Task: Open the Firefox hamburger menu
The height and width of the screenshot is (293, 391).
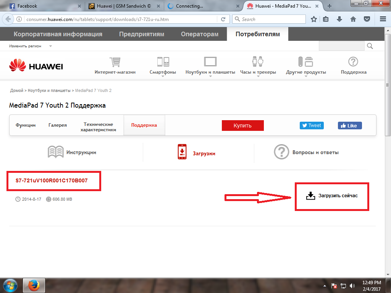Action: click(383, 19)
